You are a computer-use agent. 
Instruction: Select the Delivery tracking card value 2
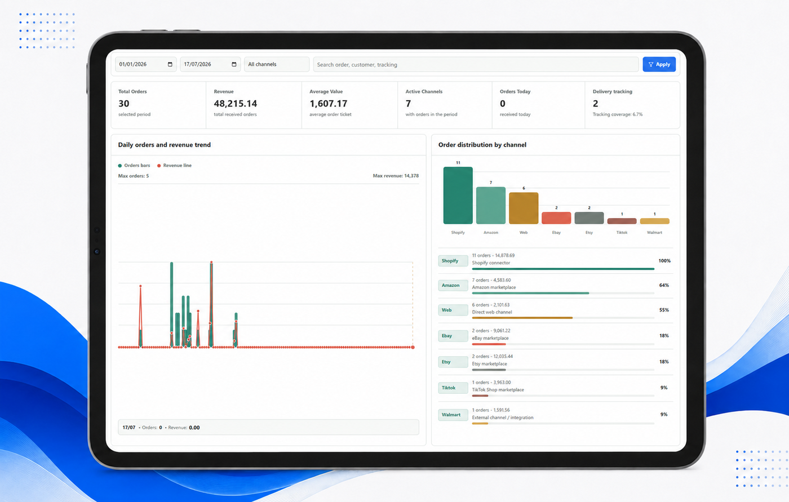(x=595, y=104)
